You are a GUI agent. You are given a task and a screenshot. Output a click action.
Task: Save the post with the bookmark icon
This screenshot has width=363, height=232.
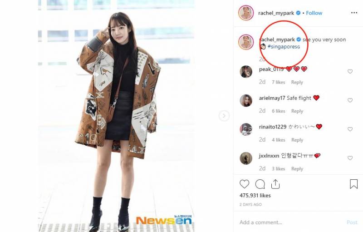pyautogui.click(x=353, y=184)
